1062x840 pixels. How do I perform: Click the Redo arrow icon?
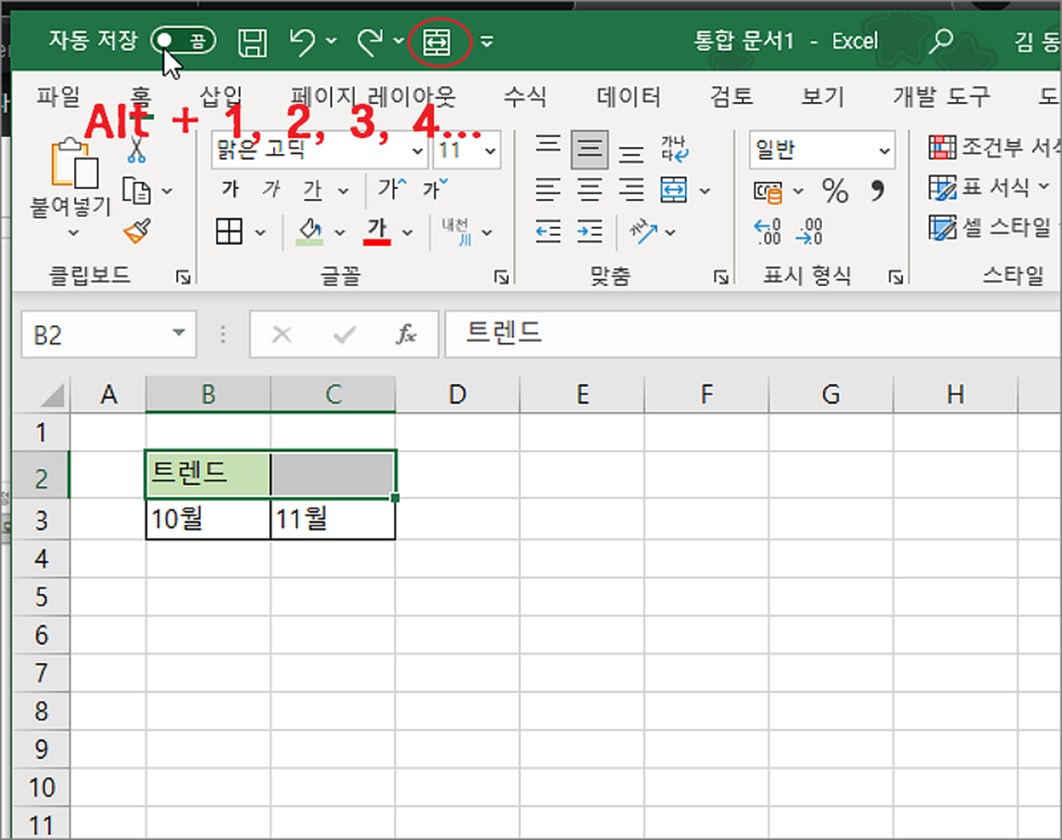tap(370, 41)
